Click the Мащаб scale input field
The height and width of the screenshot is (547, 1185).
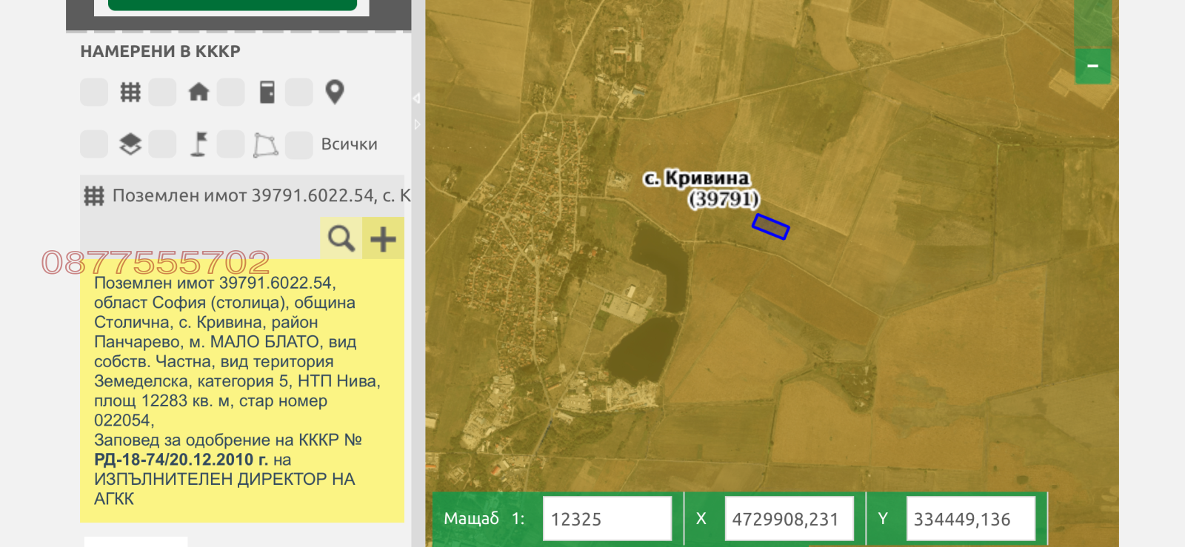607,519
